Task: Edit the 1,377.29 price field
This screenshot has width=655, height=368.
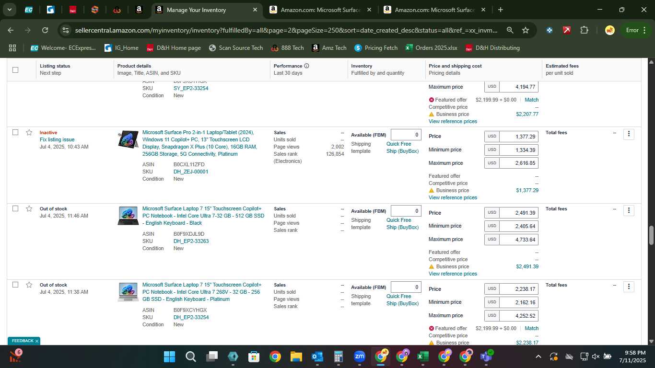Action: pyautogui.click(x=518, y=137)
